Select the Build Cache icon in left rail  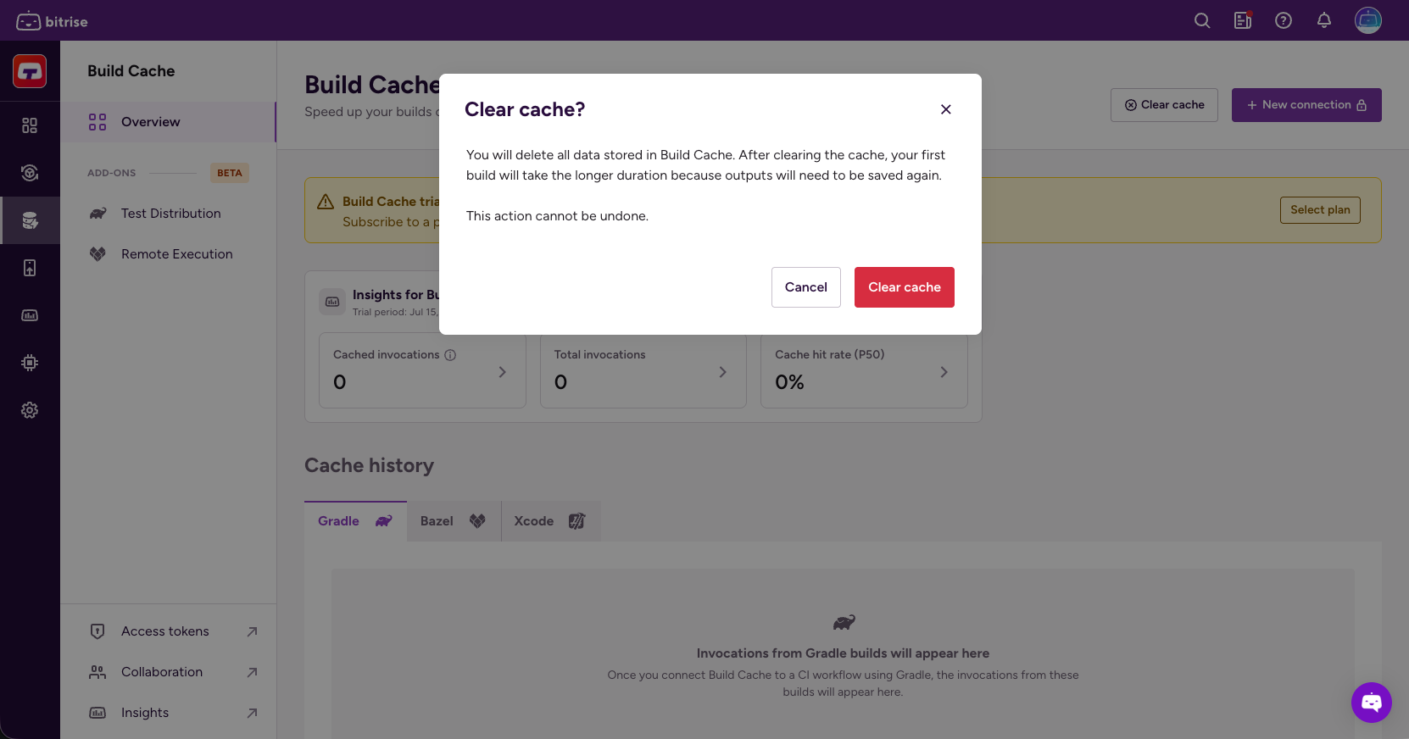point(30,220)
